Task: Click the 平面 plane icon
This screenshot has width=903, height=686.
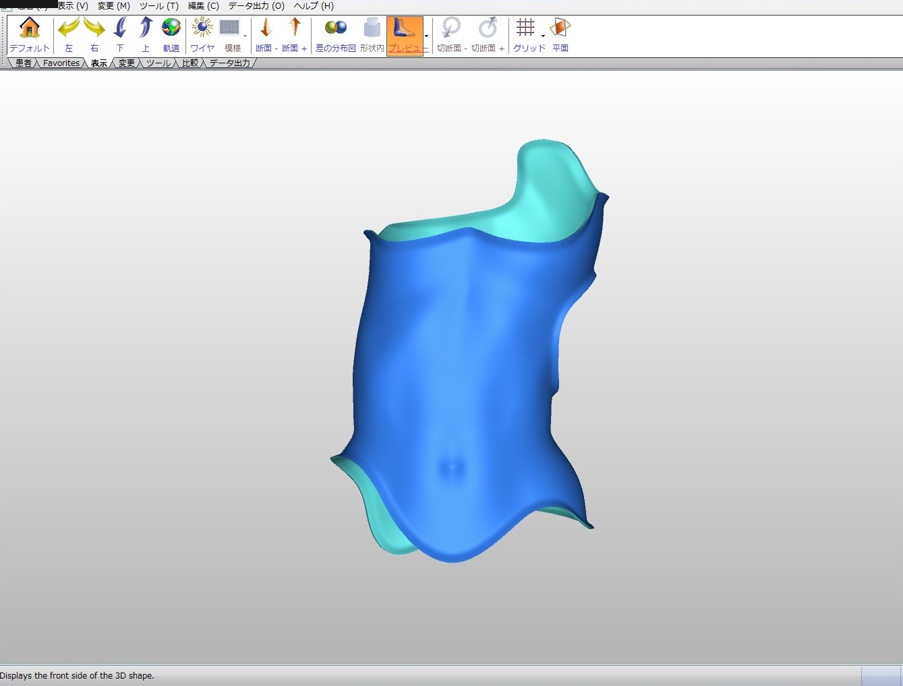Action: point(560,35)
